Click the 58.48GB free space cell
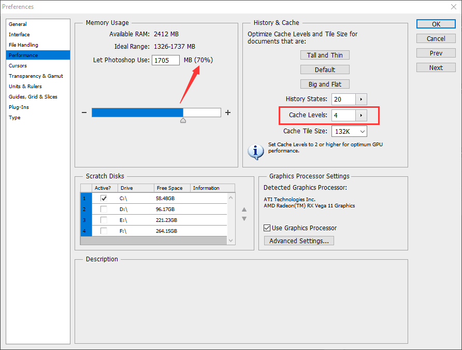Image resolution: width=462 pixels, height=350 pixels. (165, 199)
